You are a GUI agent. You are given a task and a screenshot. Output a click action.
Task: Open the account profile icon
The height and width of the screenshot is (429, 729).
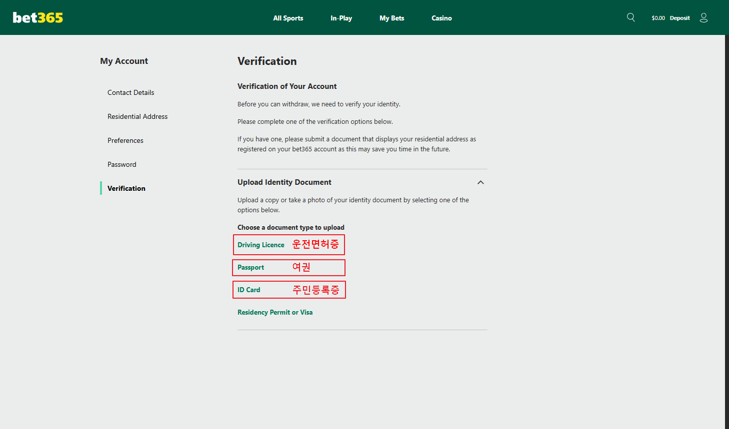pos(703,17)
